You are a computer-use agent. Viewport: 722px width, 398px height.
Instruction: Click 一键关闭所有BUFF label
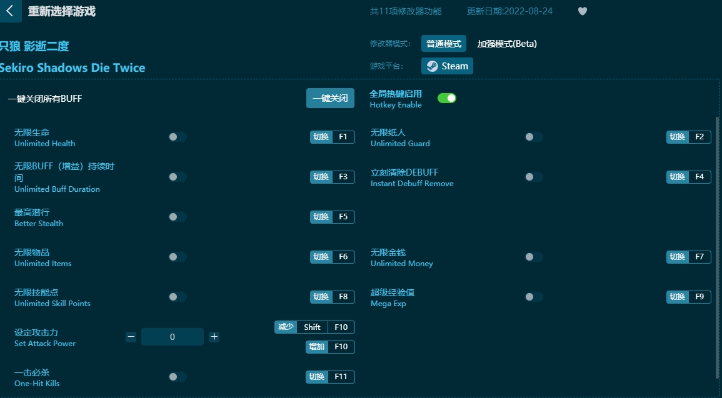tap(45, 99)
